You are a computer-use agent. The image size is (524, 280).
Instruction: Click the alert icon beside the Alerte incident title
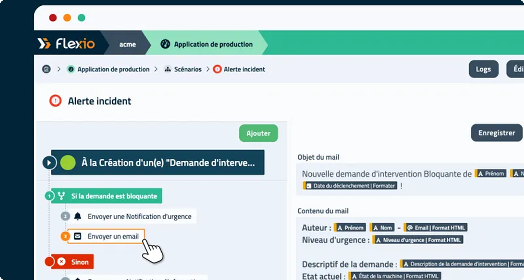click(x=55, y=101)
